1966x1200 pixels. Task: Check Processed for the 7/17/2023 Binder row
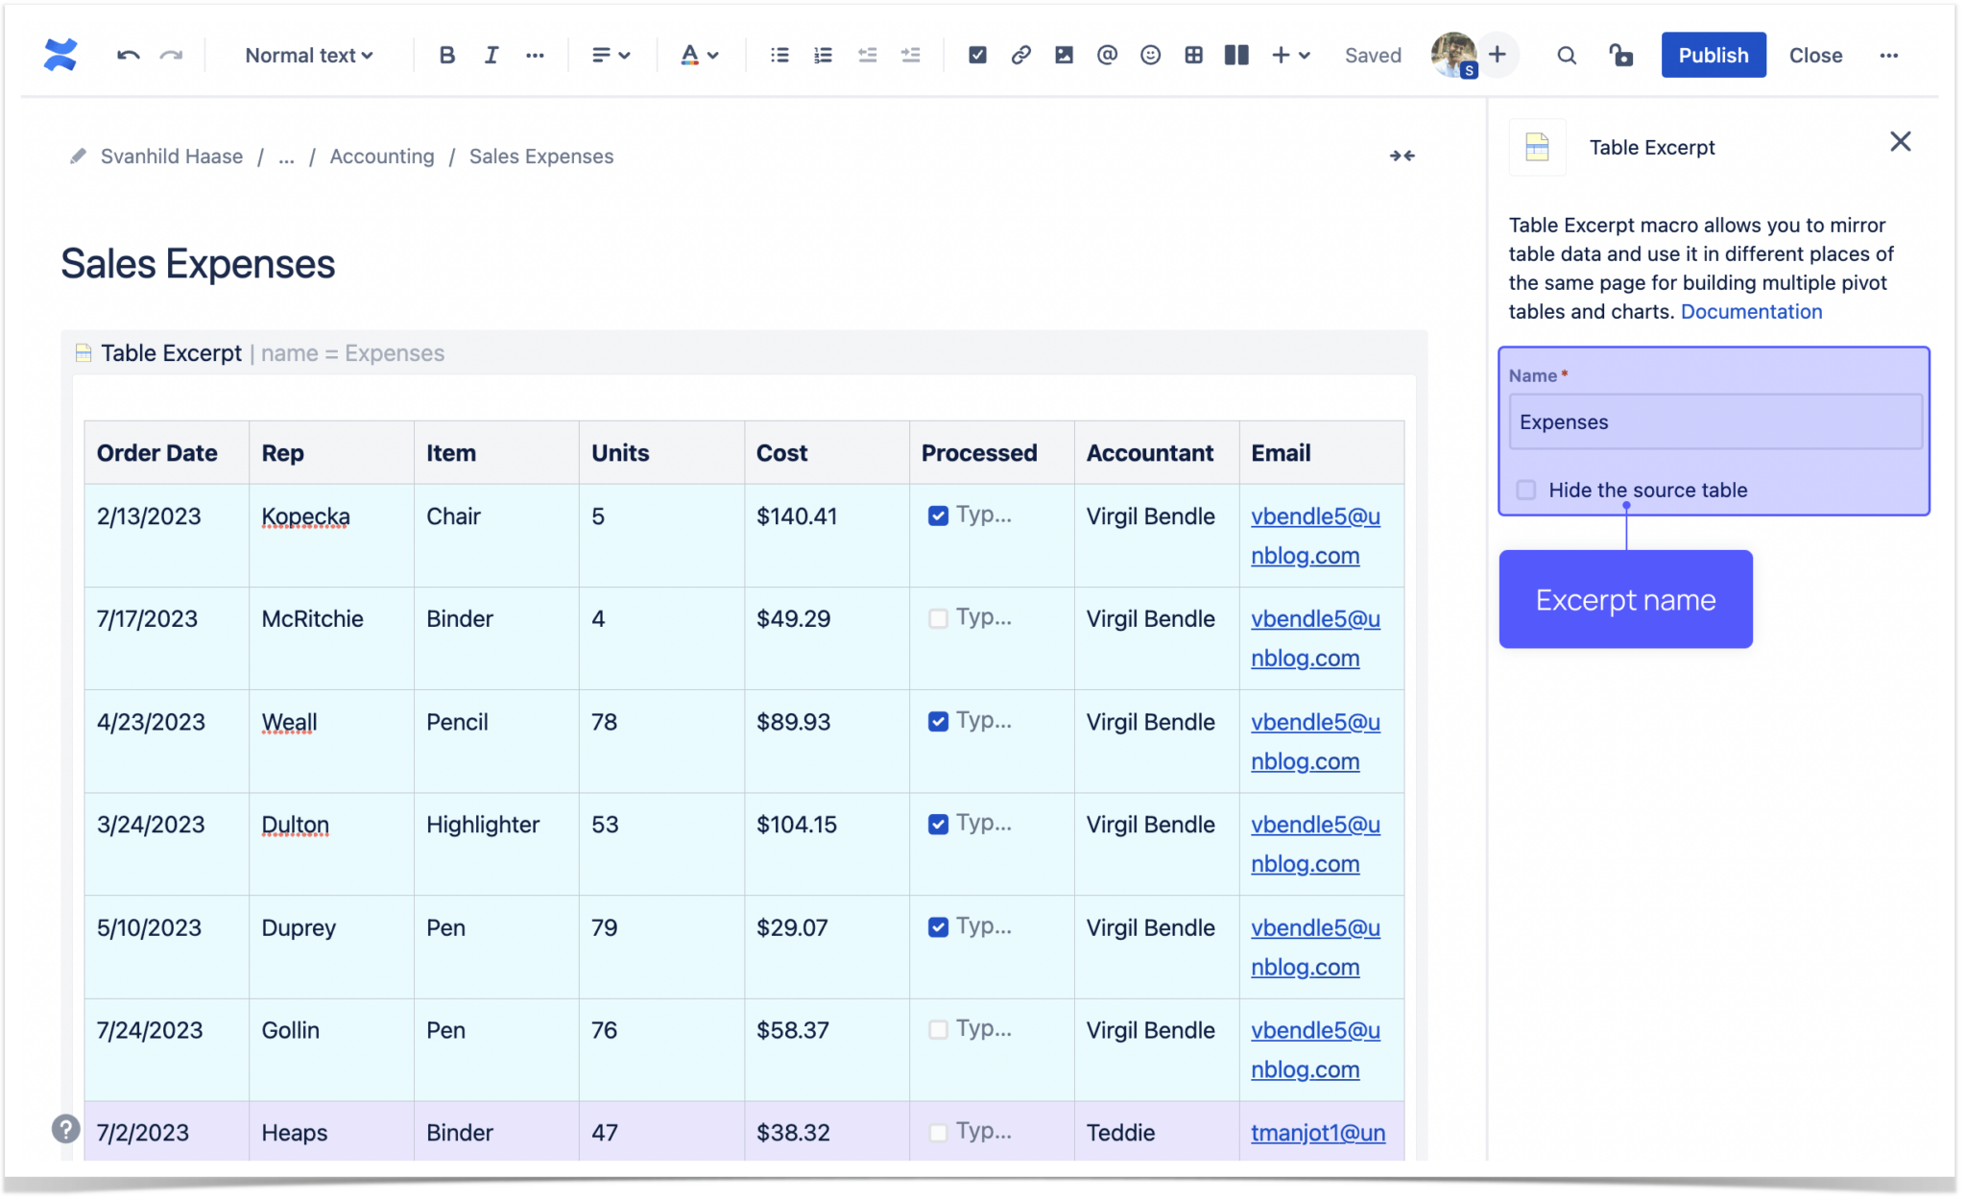pos(938,618)
